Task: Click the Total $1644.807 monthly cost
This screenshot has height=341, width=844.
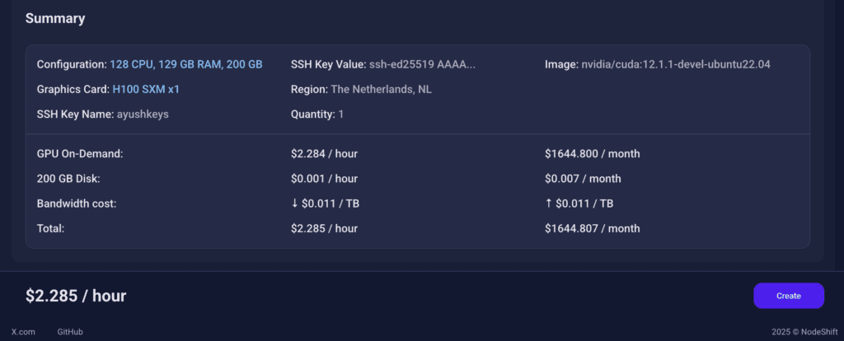Action: pos(592,228)
